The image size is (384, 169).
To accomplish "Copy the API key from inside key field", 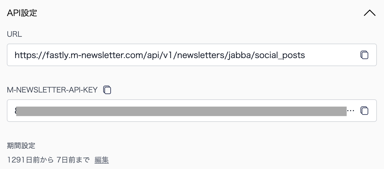I will (x=364, y=111).
